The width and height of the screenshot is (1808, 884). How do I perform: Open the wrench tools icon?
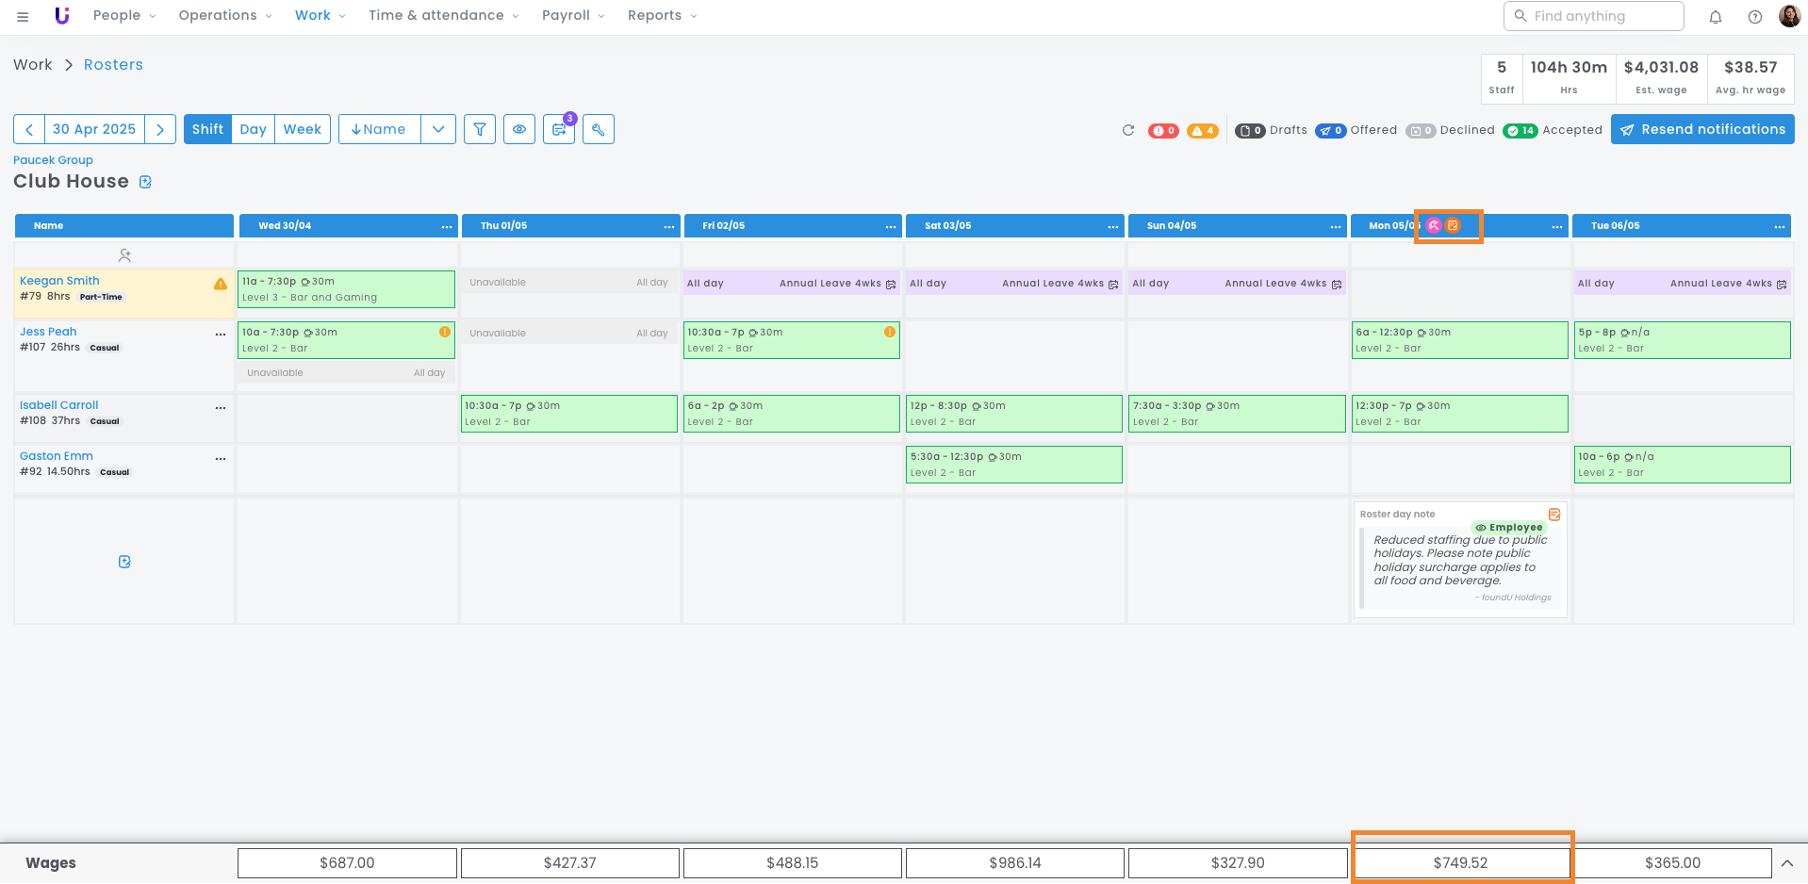pyautogui.click(x=599, y=129)
